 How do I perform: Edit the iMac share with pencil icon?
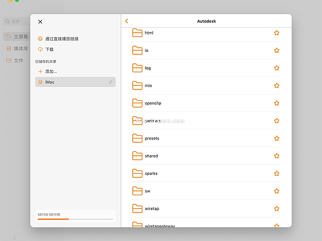point(111,82)
